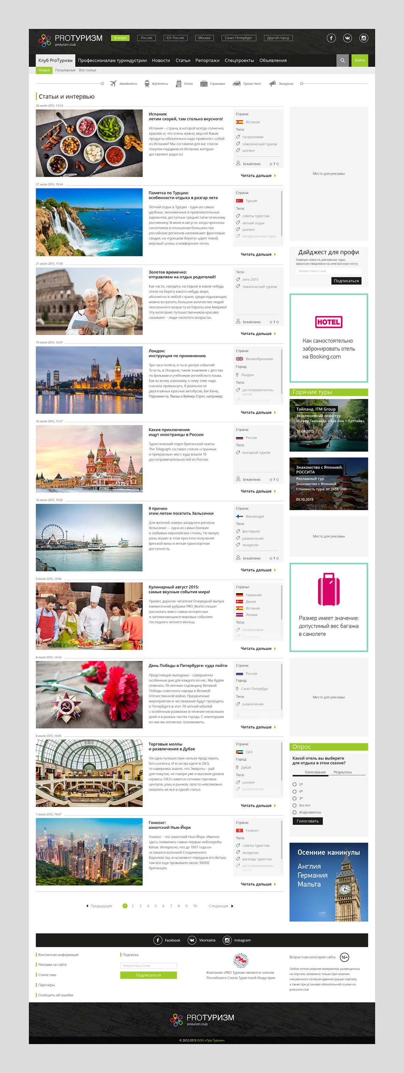Click the ProТуризм logo in the header

pyautogui.click(x=70, y=40)
